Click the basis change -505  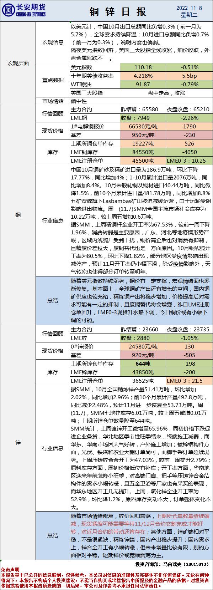(x=189, y=355)
